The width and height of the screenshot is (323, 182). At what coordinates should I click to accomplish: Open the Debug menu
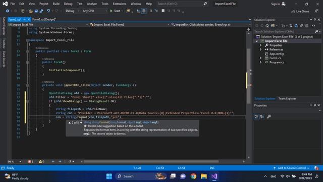click(68, 4)
